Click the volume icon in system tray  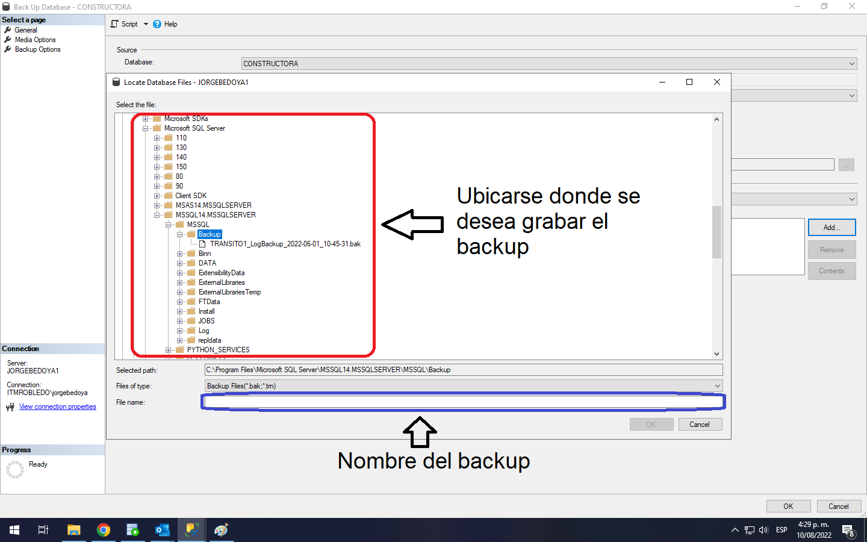(x=763, y=530)
